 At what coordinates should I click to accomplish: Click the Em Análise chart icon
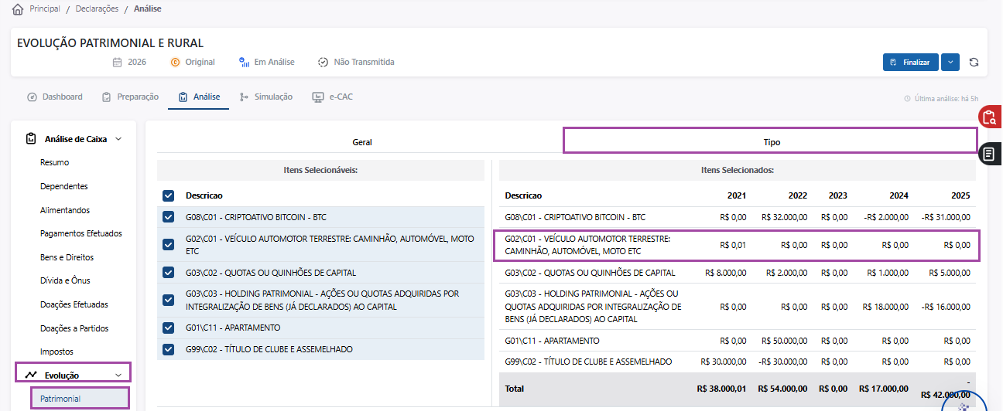pyautogui.click(x=244, y=62)
